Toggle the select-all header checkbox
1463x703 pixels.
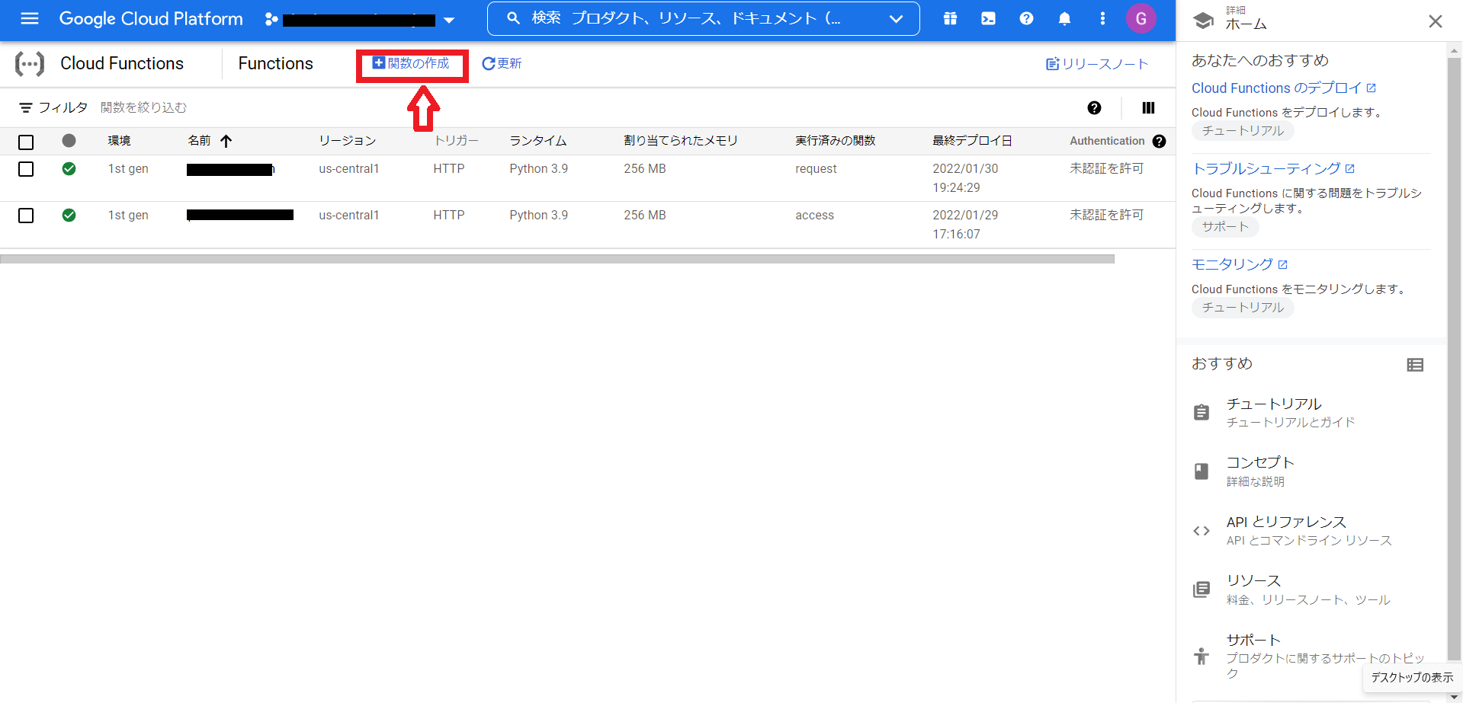click(x=26, y=142)
